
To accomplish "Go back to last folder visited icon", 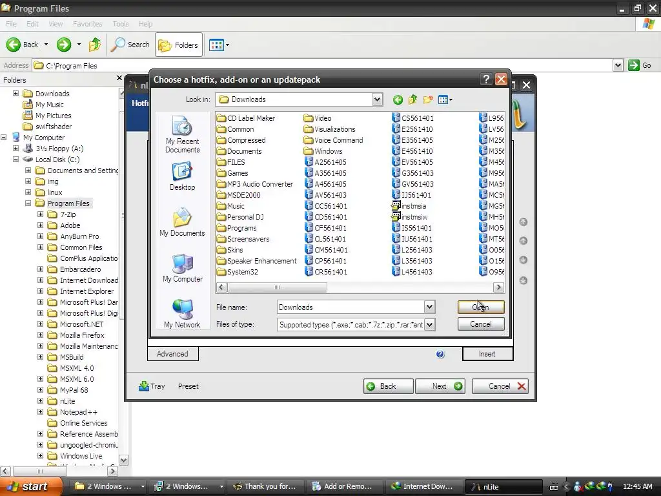I will (x=398, y=100).
